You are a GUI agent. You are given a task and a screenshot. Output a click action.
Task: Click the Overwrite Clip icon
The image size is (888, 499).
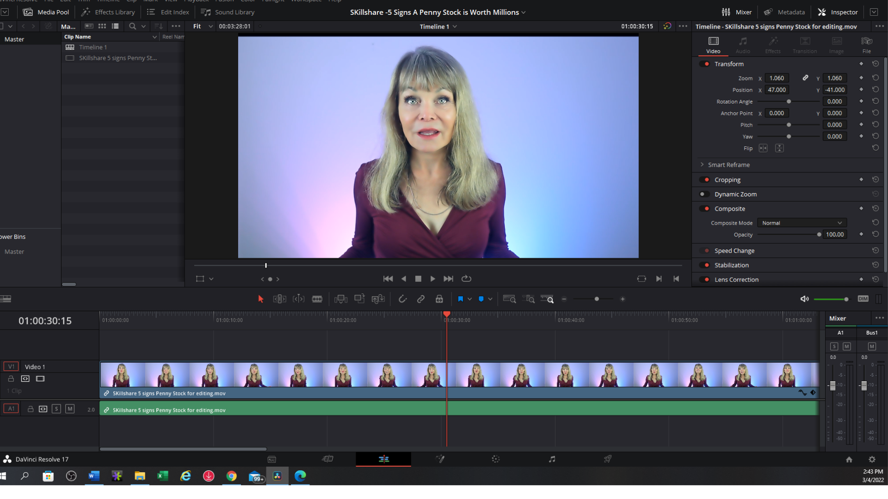[x=359, y=299]
